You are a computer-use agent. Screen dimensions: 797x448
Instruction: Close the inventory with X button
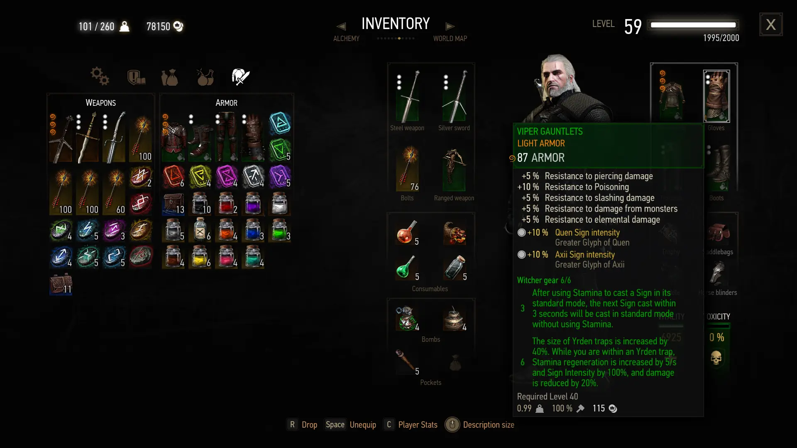771,24
